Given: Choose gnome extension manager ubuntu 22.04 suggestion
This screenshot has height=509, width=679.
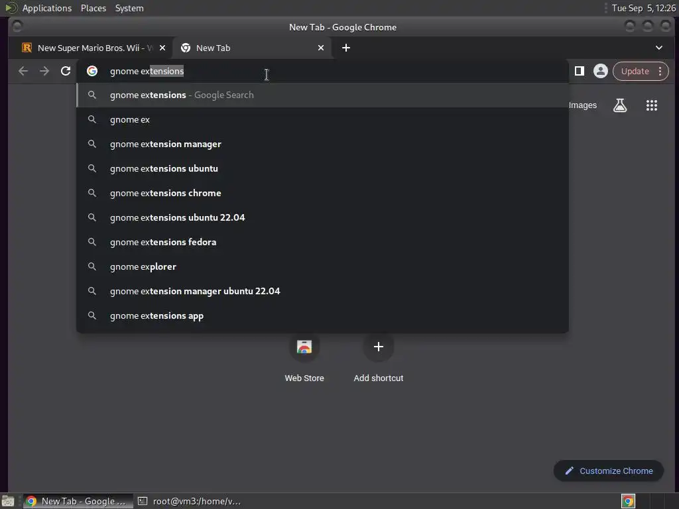Looking at the screenshot, I should tap(322, 291).
